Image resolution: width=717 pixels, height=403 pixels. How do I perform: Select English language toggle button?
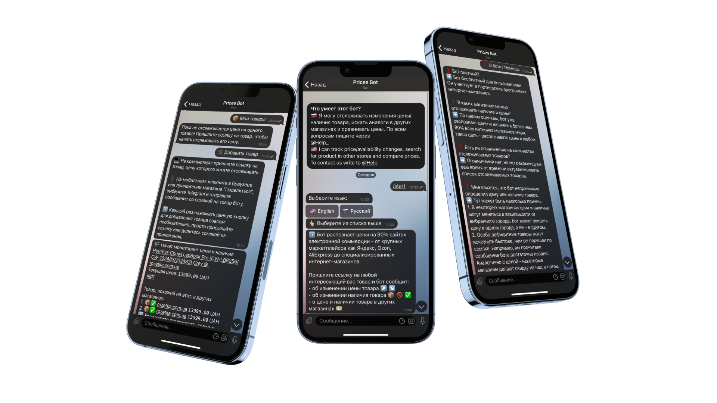click(323, 211)
